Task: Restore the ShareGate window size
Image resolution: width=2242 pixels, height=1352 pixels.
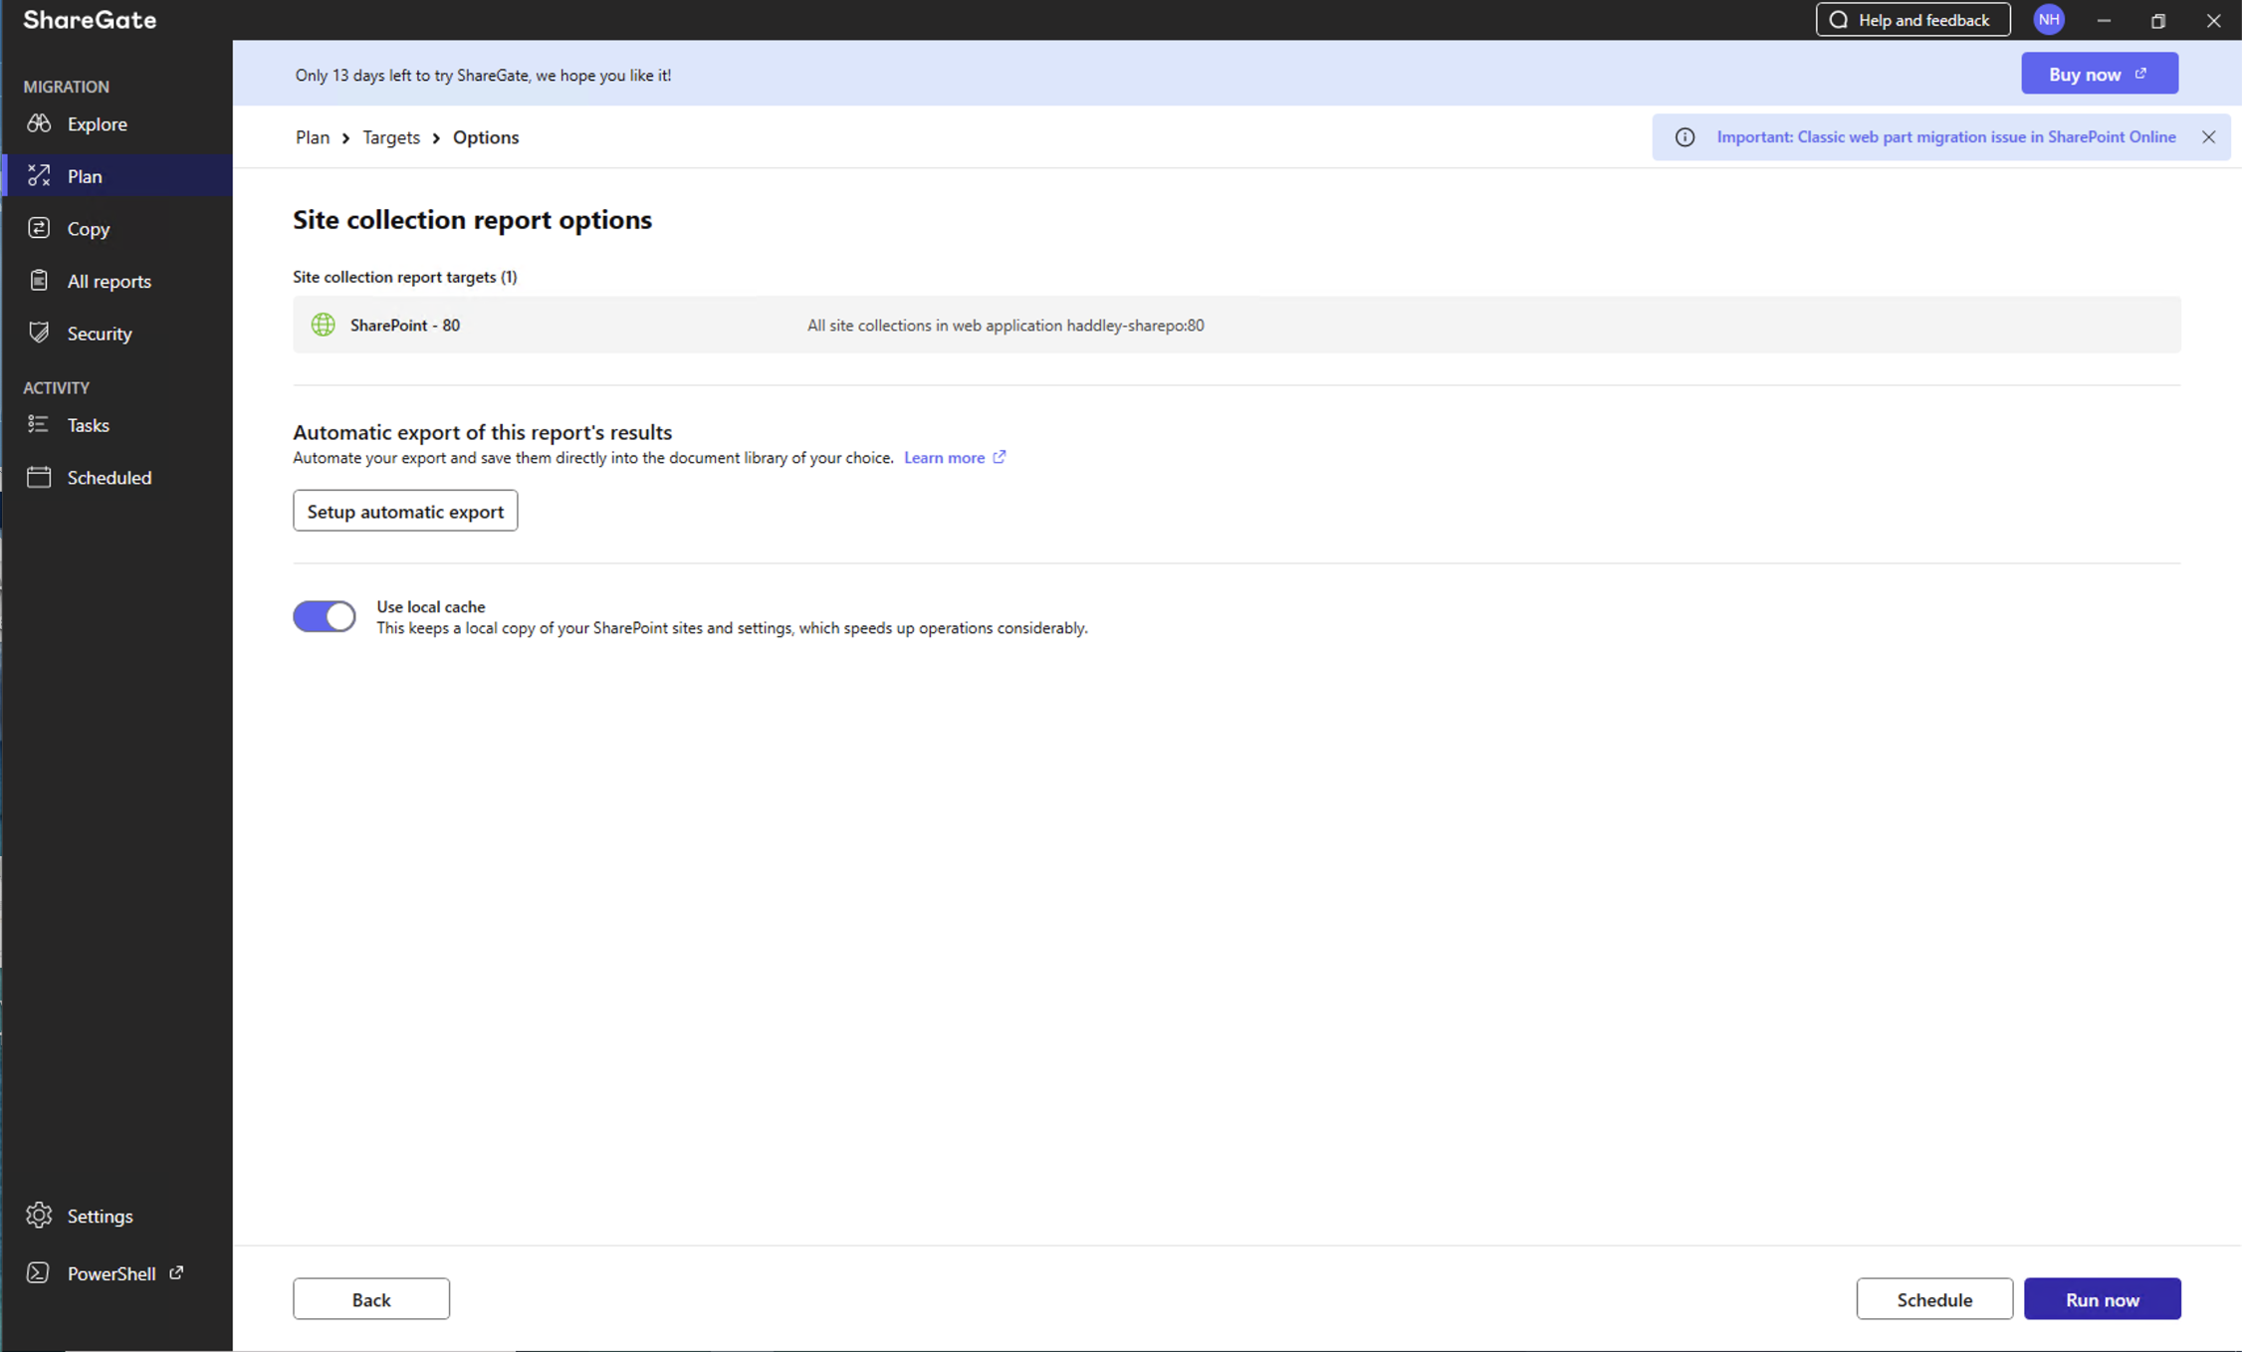Action: (2158, 20)
